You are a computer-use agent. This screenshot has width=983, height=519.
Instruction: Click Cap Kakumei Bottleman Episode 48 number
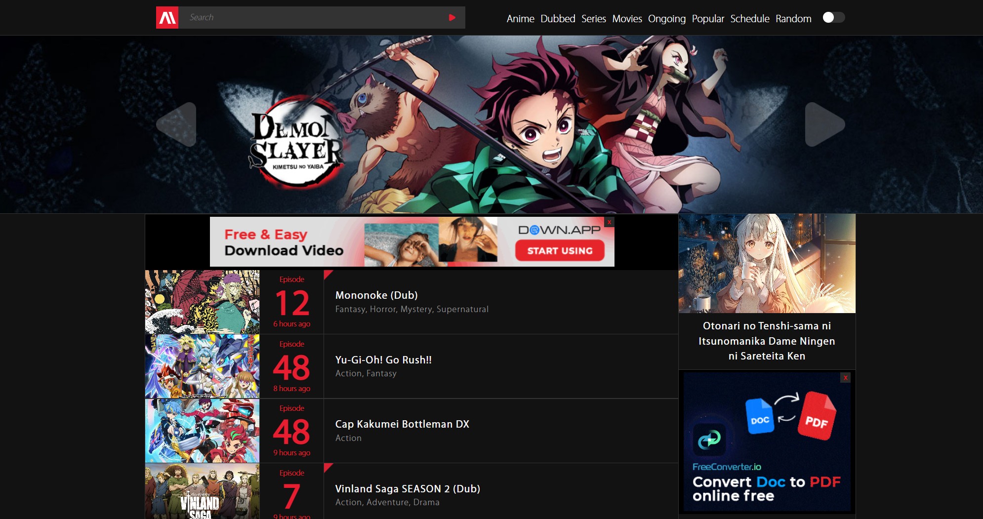[291, 432]
